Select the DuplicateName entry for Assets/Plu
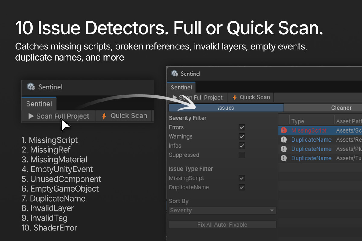362x241 pixels. coord(311,149)
